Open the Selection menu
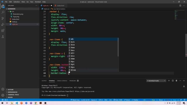The height and width of the screenshot is (105, 187). pos(17,2)
